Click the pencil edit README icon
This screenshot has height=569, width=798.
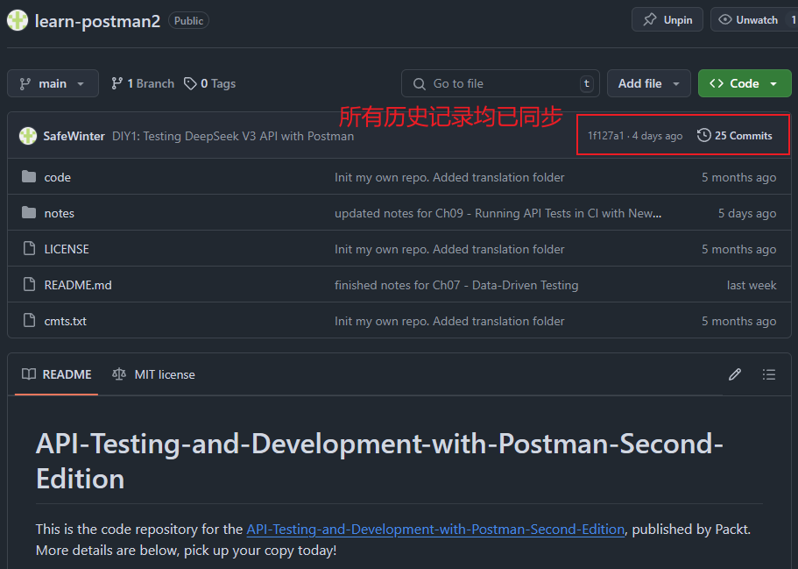[735, 374]
